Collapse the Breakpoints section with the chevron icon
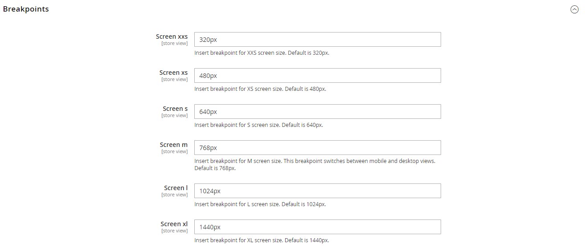This screenshot has height=252, width=585. point(574,10)
